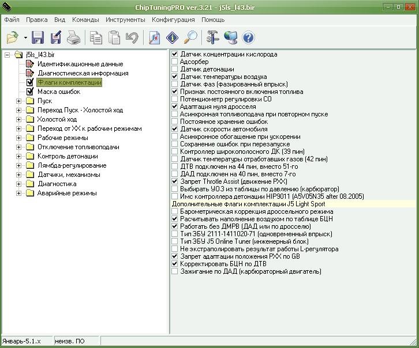Uncheck Датчик скорости автомобиля checkbox
The image size is (419, 348).
pos(175,129)
